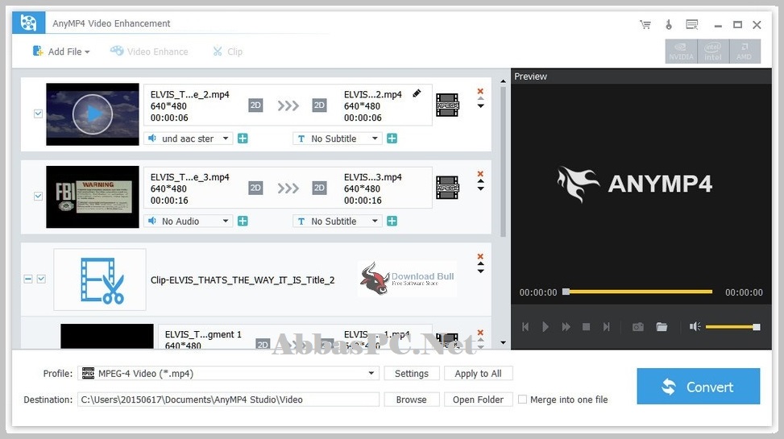Add subtitle to ELVIS_T...e_2.mp4
The width and height of the screenshot is (784, 439).
(x=392, y=139)
